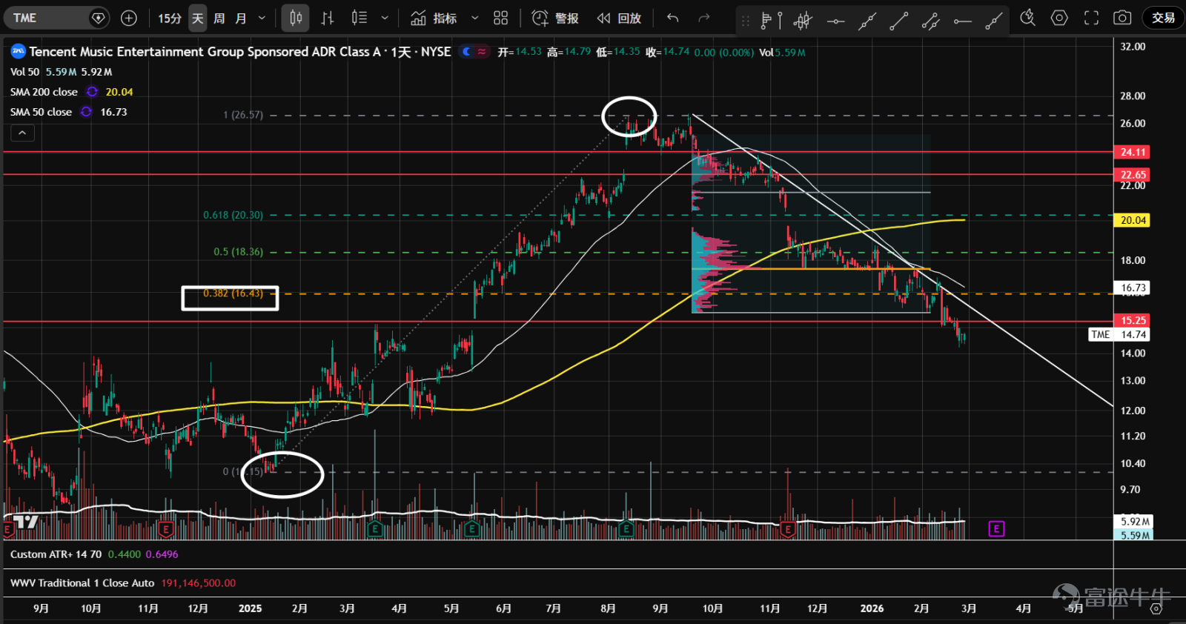Collapse the indicator legend with arrow

coord(22,133)
